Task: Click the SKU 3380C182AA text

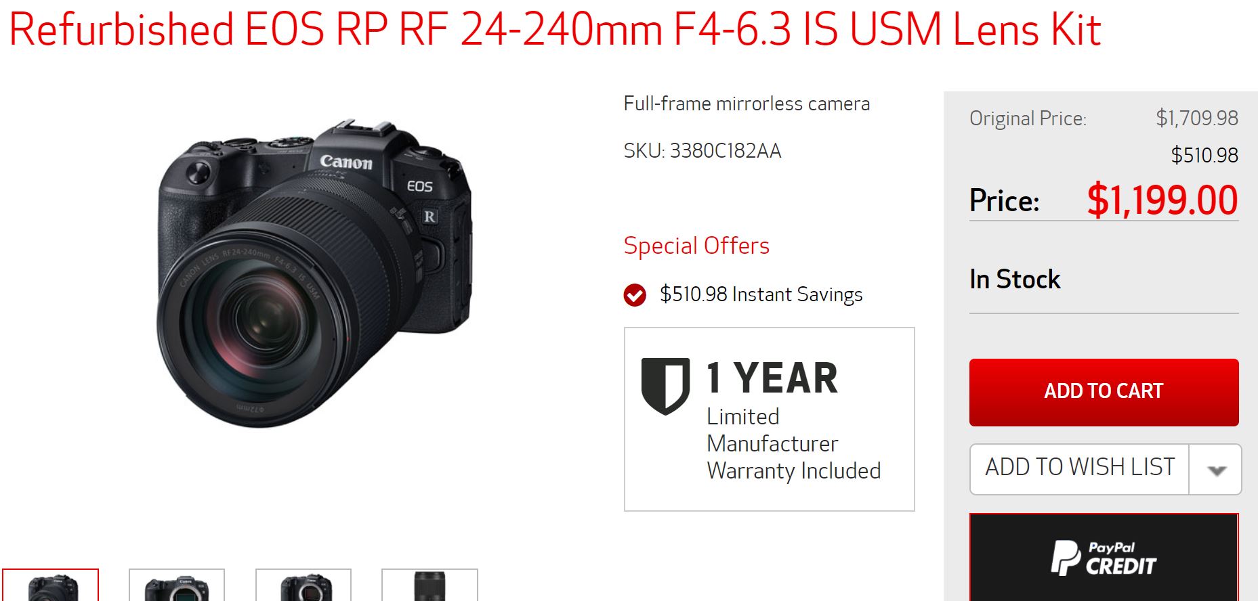Action: tap(702, 150)
